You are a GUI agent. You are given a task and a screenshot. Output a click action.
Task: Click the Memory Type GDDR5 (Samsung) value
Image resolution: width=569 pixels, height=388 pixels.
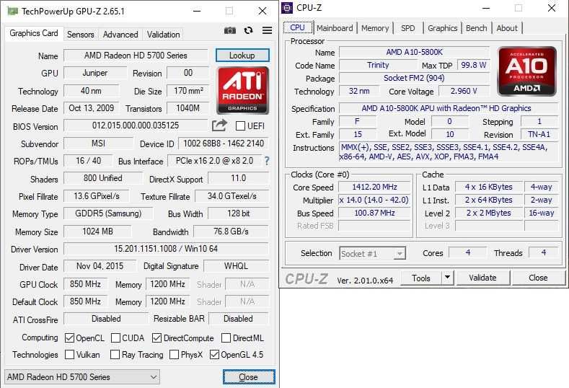108,213
